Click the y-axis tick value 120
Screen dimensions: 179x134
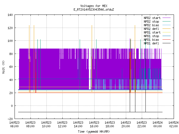(10, 28)
